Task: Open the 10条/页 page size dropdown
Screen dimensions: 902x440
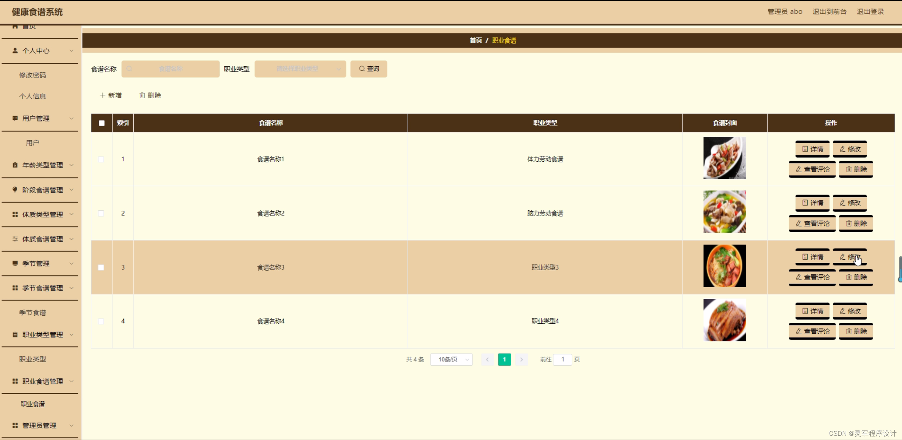Action: (451, 359)
